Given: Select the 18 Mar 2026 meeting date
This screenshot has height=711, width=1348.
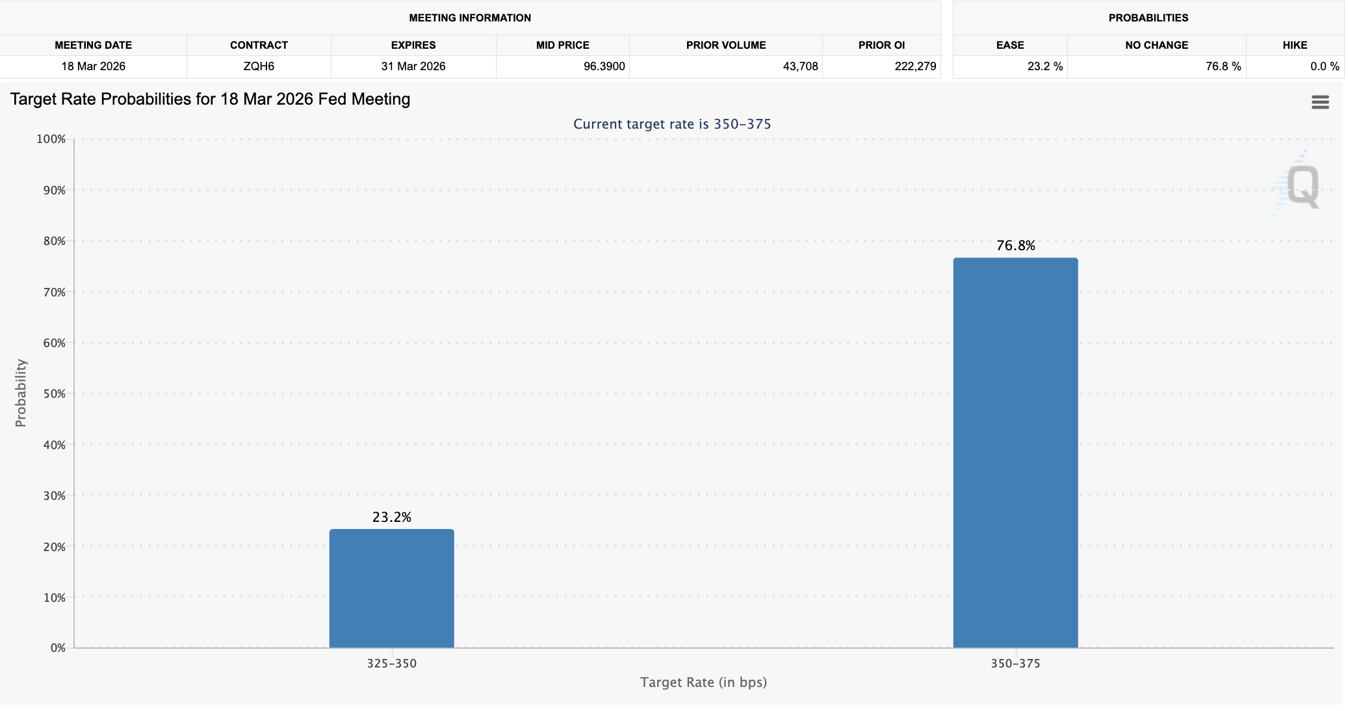Looking at the screenshot, I should pos(94,66).
